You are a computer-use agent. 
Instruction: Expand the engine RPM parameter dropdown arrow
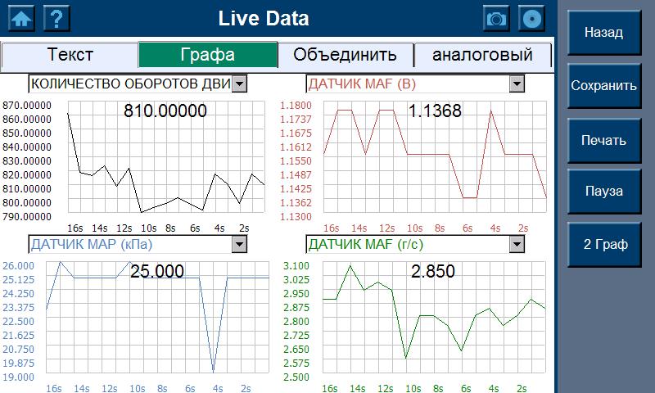click(238, 83)
